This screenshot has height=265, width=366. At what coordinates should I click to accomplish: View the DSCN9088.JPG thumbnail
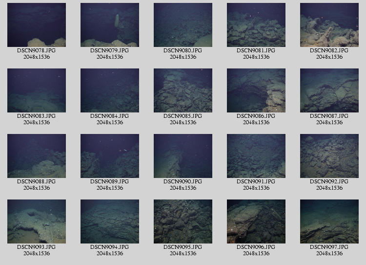(37, 156)
